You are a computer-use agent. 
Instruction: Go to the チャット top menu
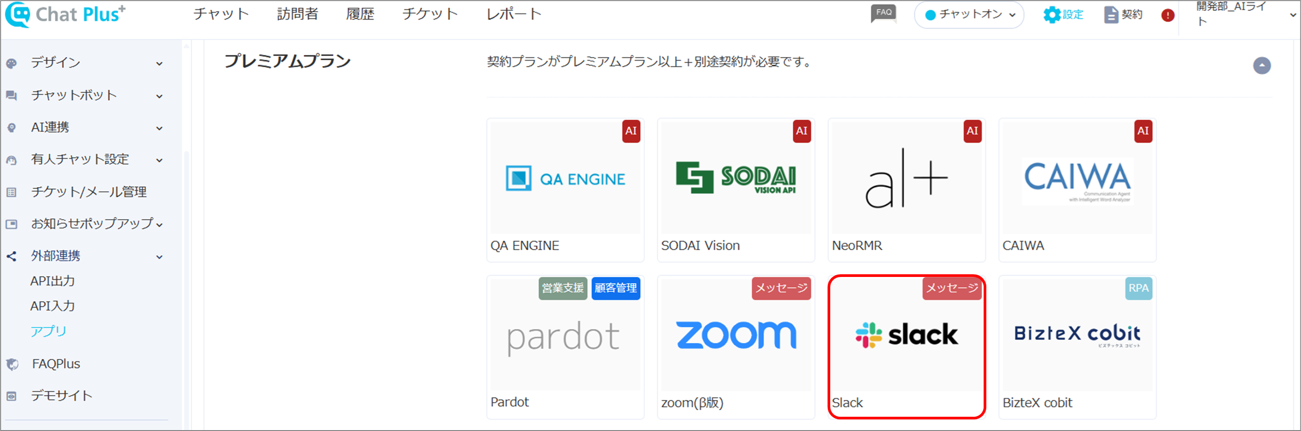coord(221,14)
